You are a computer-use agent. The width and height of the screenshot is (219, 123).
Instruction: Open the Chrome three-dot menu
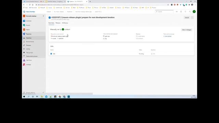pyautogui.click(x=195, y=5)
